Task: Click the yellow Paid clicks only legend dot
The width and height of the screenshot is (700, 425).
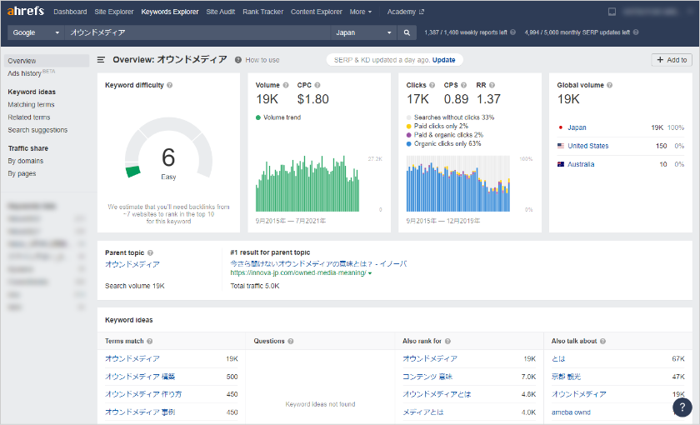Action: (408, 127)
